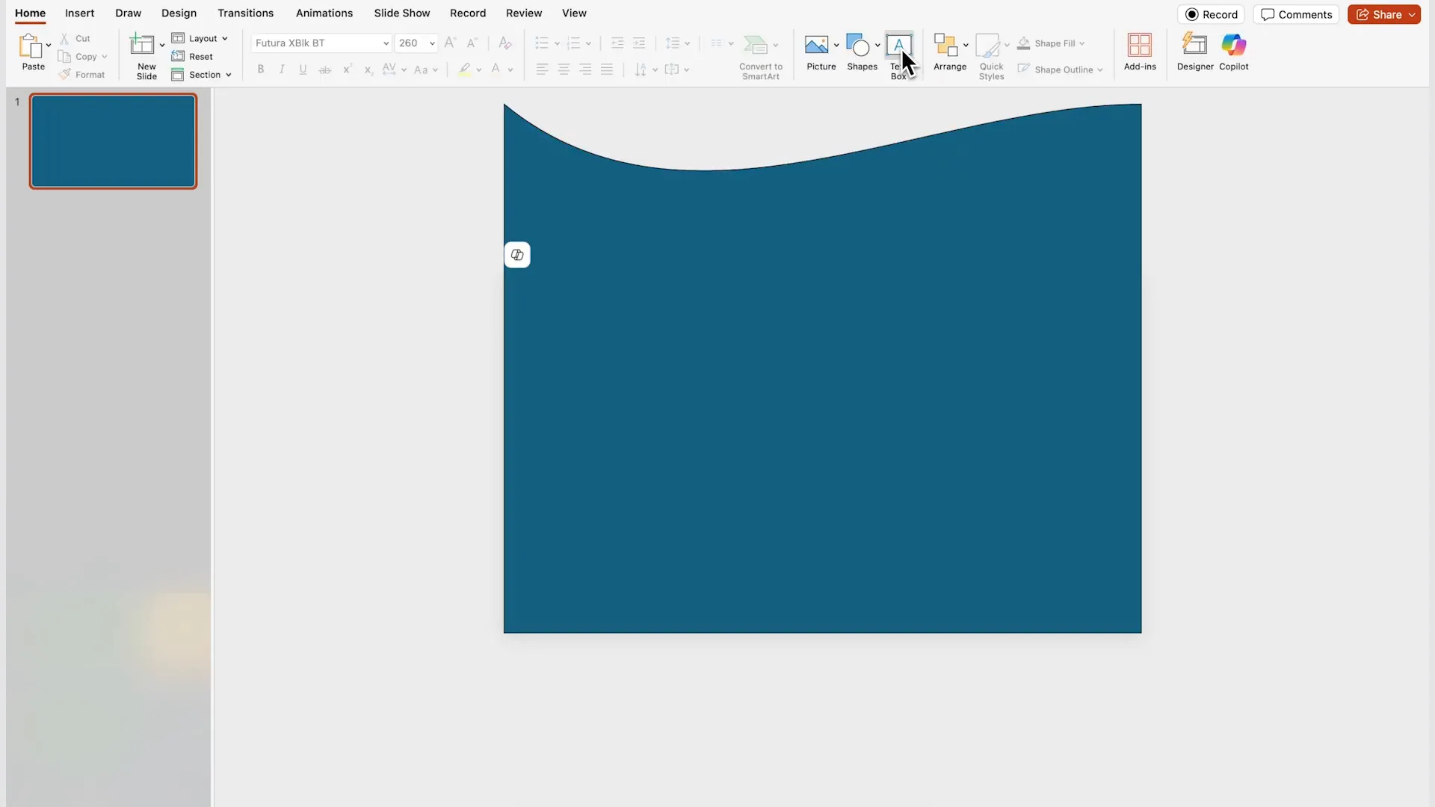Align text right
This screenshot has height=807, width=1435.
[x=585, y=69]
